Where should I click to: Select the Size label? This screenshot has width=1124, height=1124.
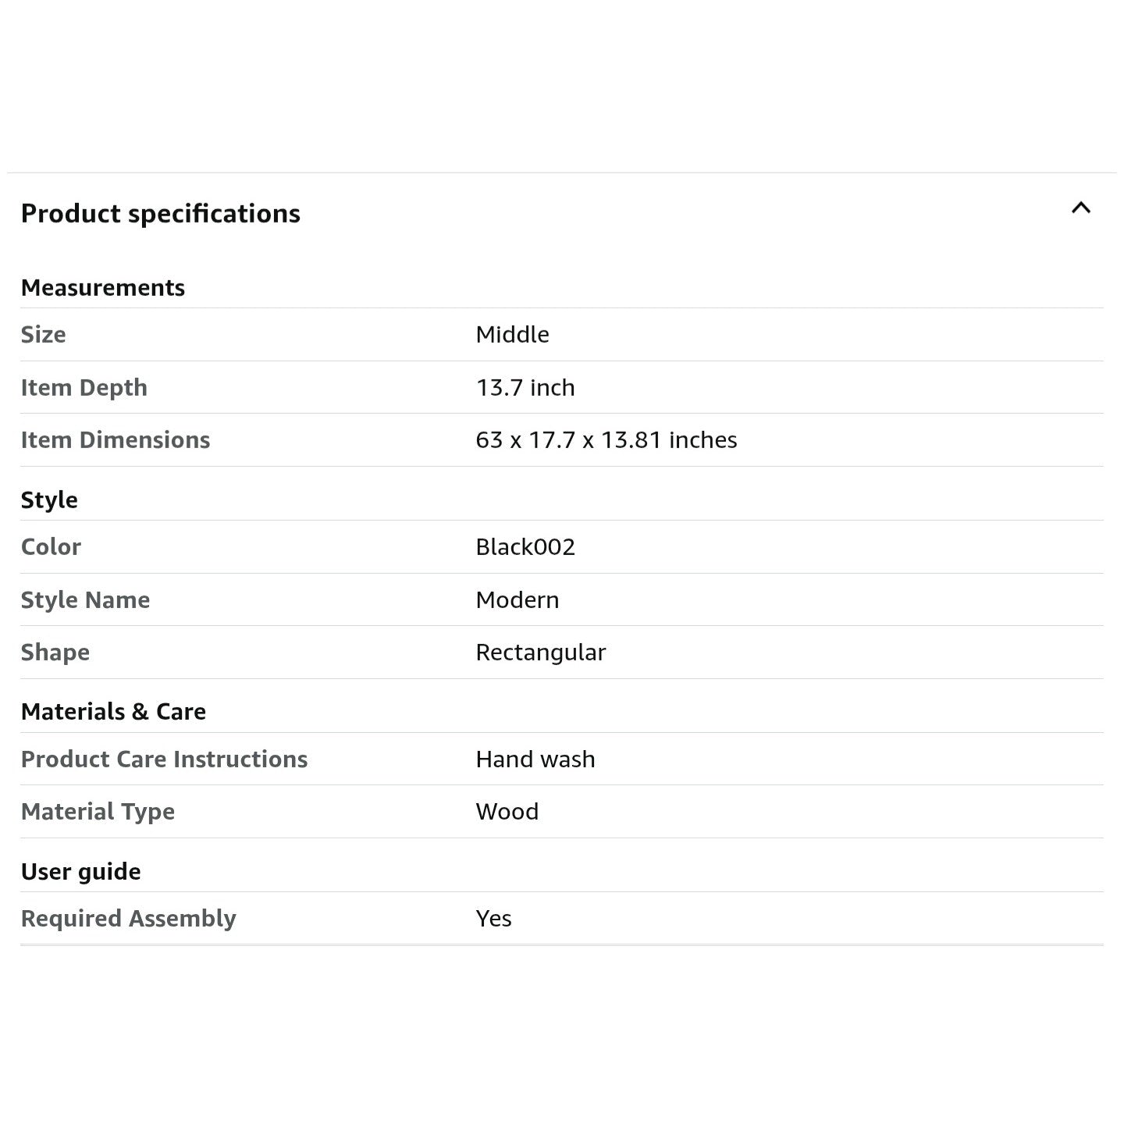[44, 335]
